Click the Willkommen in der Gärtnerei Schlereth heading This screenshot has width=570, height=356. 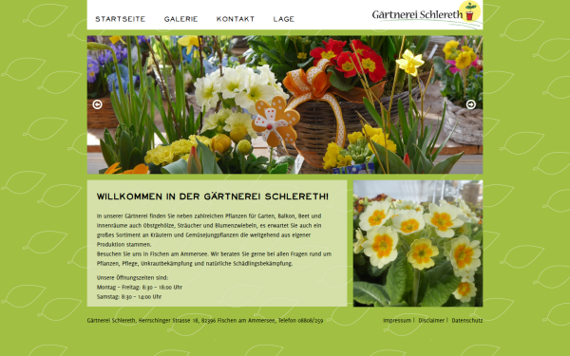(213, 197)
